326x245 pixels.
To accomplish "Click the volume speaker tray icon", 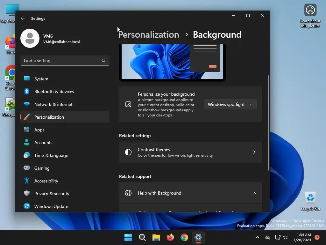I will tap(285, 237).
